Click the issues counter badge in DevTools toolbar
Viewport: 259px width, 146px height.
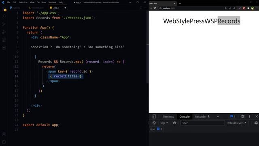(x=233, y=116)
